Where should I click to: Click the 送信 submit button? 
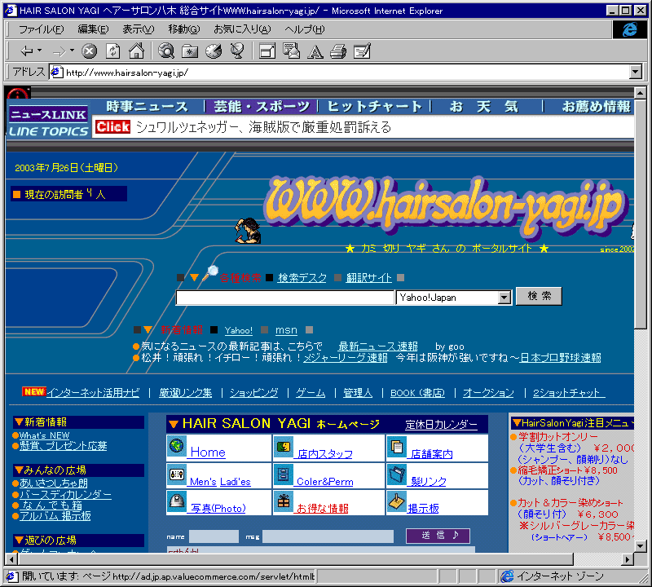[x=438, y=536]
